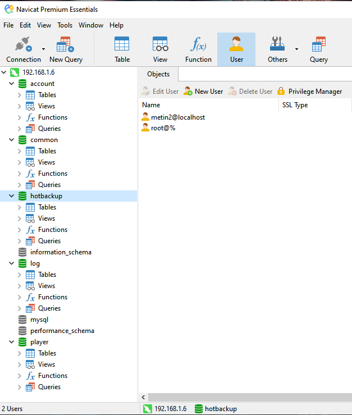Click the Others toolbar icon

coord(277,49)
